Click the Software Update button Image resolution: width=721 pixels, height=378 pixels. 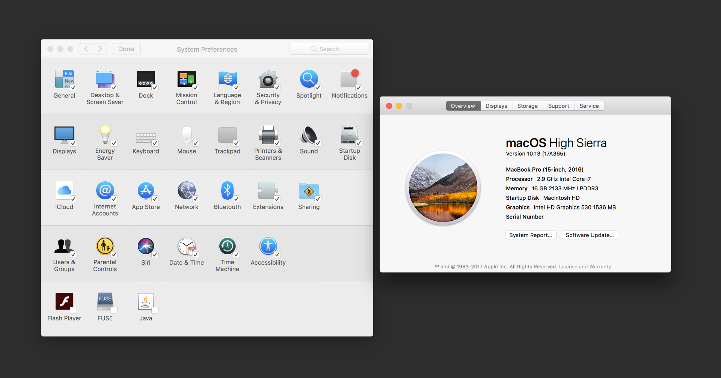[x=590, y=235]
